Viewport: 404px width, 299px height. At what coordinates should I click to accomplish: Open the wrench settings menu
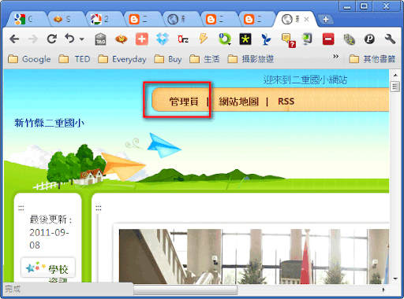coord(390,39)
